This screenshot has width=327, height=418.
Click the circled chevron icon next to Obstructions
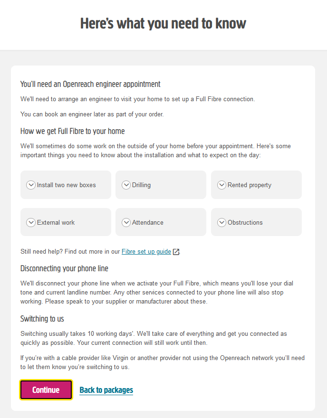click(221, 222)
